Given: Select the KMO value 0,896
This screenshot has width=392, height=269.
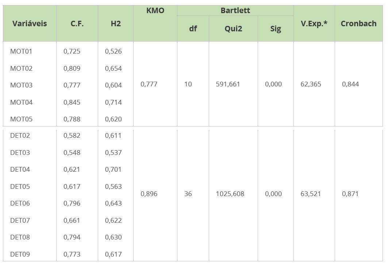Looking at the screenshot, I should (149, 194).
